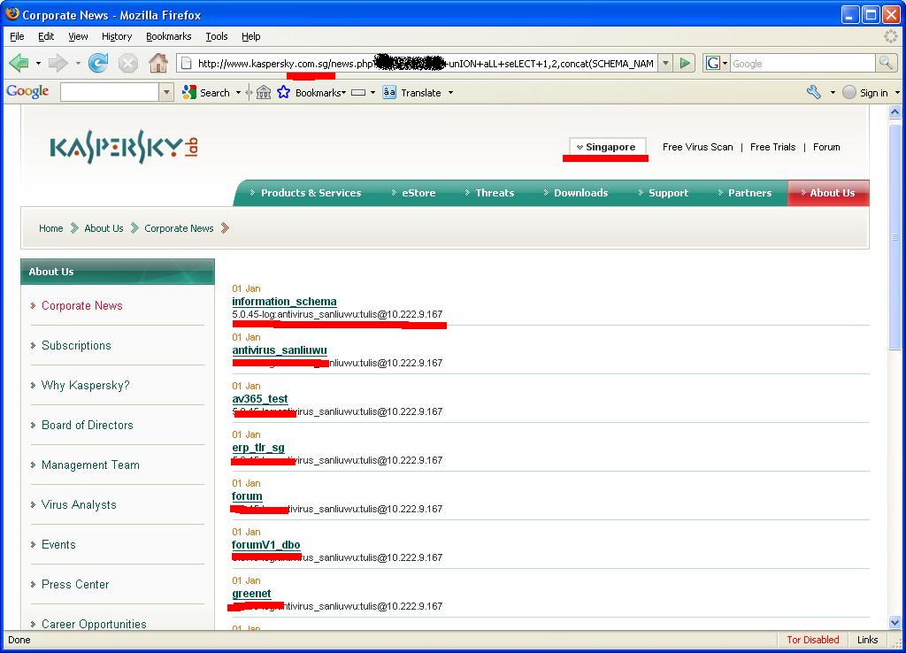Image resolution: width=906 pixels, height=653 pixels.
Task: Open the Google Toolbar Search options arrow
Action: tap(238, 92)
